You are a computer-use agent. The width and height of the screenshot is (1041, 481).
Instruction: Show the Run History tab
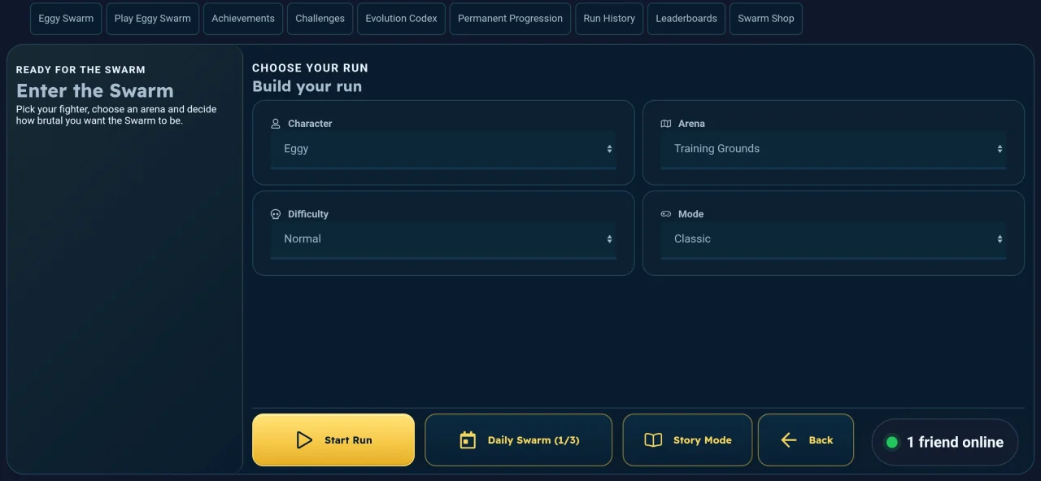[x=609, y=19]
